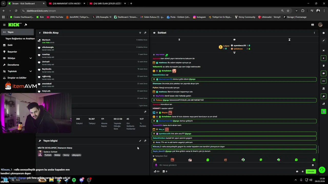Click the Venny tag chip

66,155
